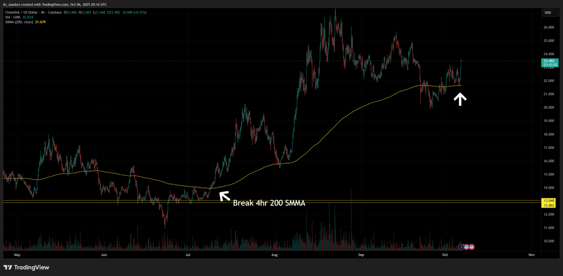
Task: Select the yellow 13.048 price level label
Action: [x=548, y=200]
